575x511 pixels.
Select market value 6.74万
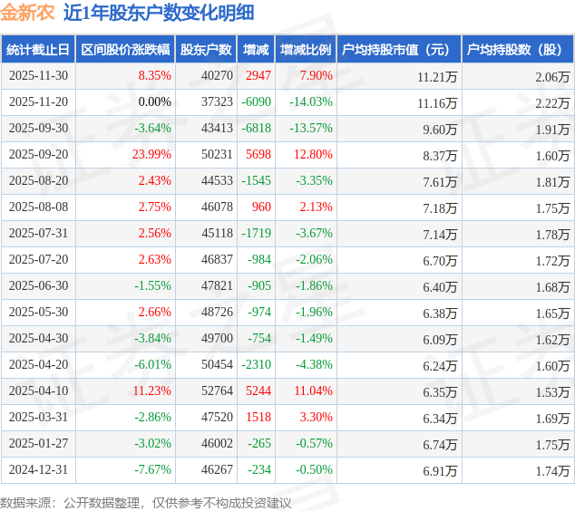point(440,446)
